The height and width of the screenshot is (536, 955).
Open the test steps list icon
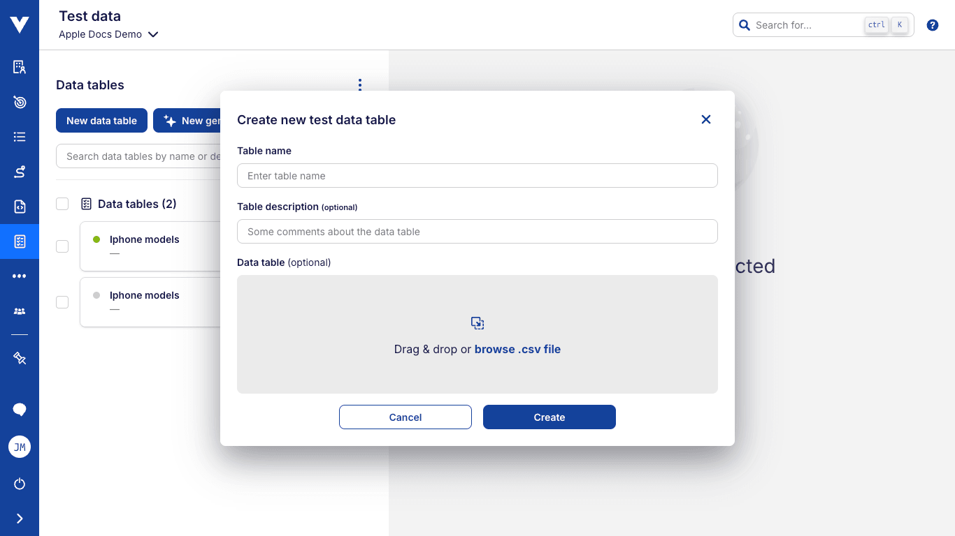[19, 137]
